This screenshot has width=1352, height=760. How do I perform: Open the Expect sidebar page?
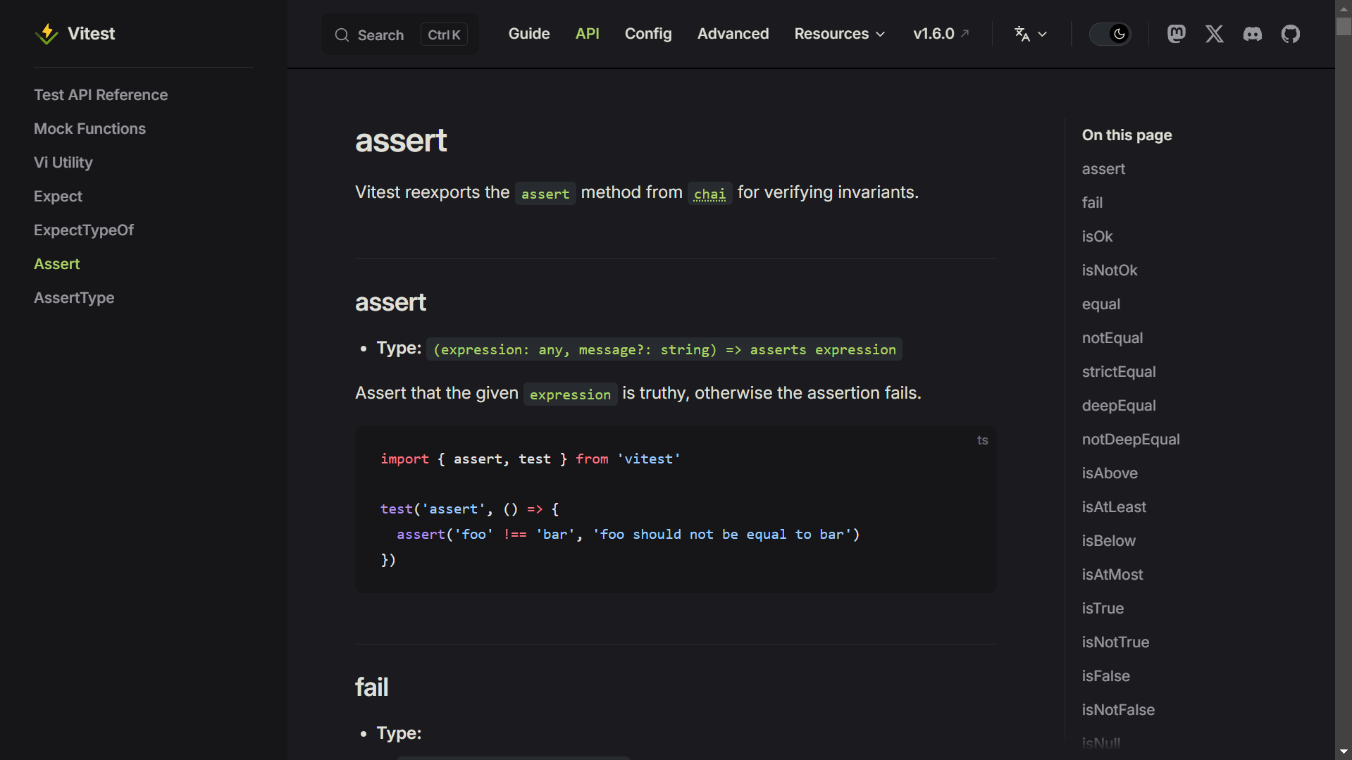[58, 196]
